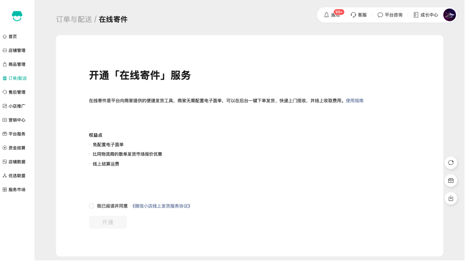Expand 售后管理 sidebar section

(x=17, y=92)
